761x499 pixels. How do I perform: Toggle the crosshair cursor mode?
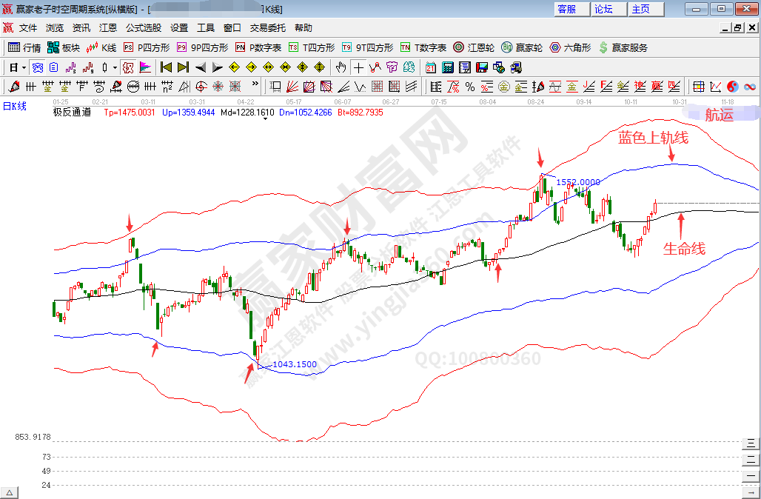tap(358, 67)
